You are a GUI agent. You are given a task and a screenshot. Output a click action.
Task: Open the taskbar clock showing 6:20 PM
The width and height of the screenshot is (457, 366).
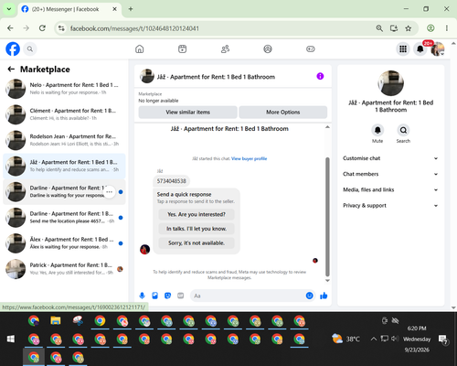(x=417, y=339)
